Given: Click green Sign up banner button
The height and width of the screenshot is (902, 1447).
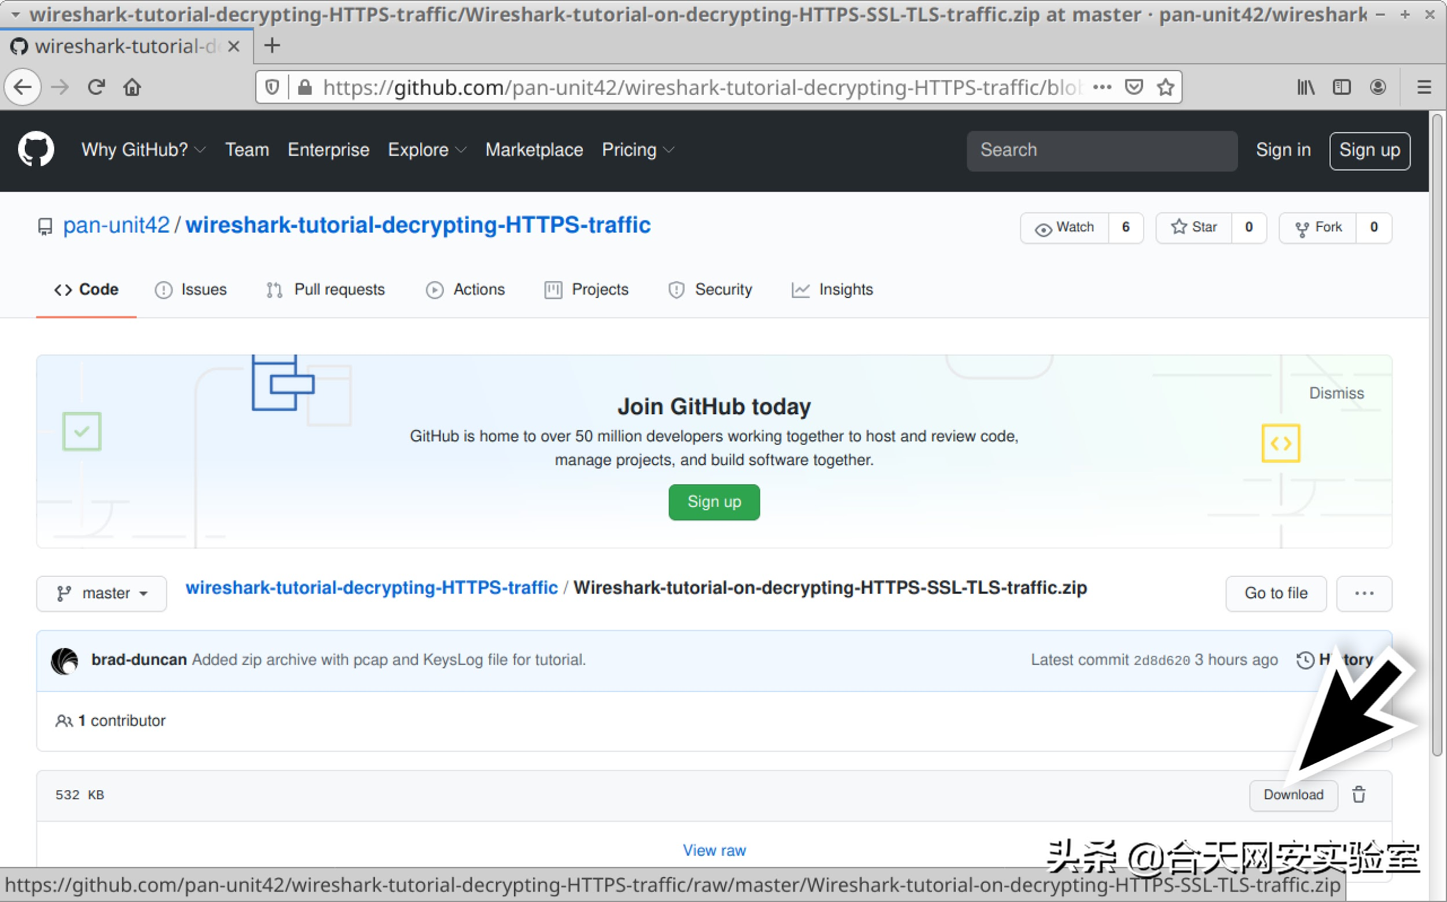Looking at the screenshot, I should coord(714,502).
